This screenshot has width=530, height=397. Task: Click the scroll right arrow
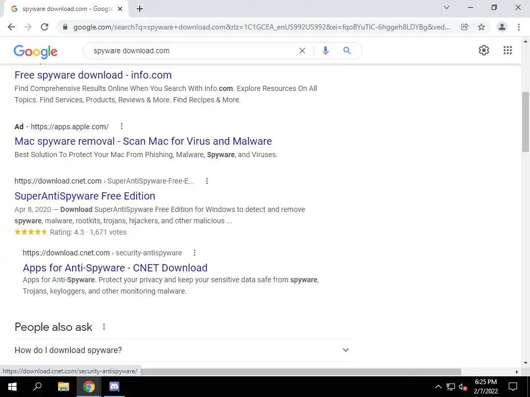click(x=517, y=372)
